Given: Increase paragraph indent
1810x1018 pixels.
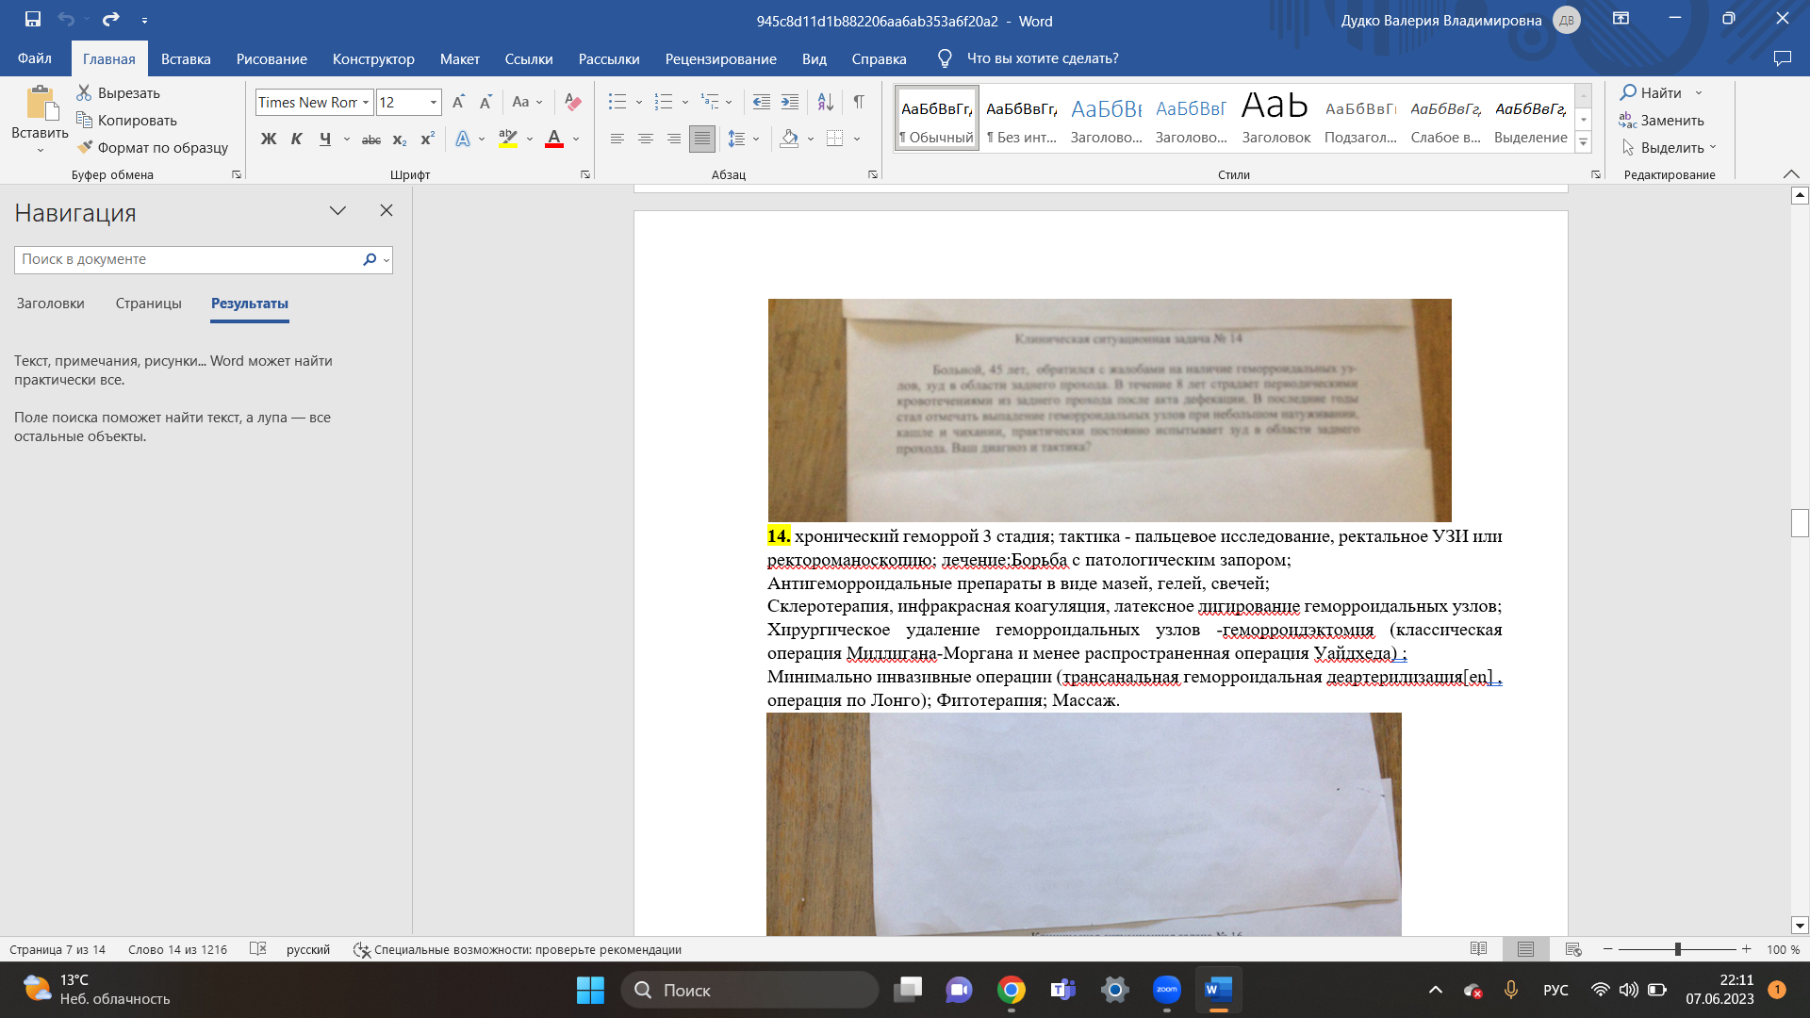Looking at the screenshot, I should pos(790,102).
